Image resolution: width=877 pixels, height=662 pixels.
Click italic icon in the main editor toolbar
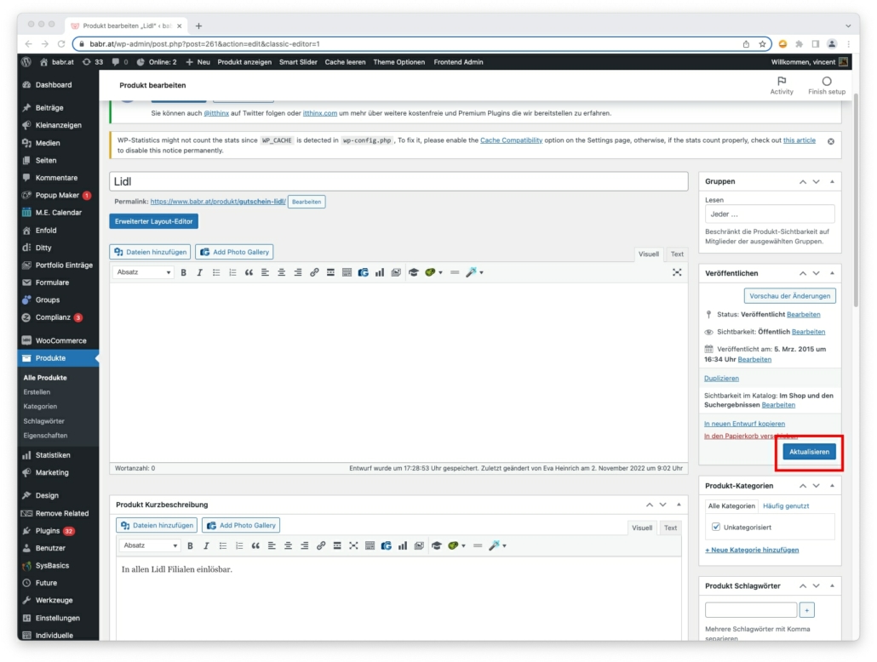[199, 272]
